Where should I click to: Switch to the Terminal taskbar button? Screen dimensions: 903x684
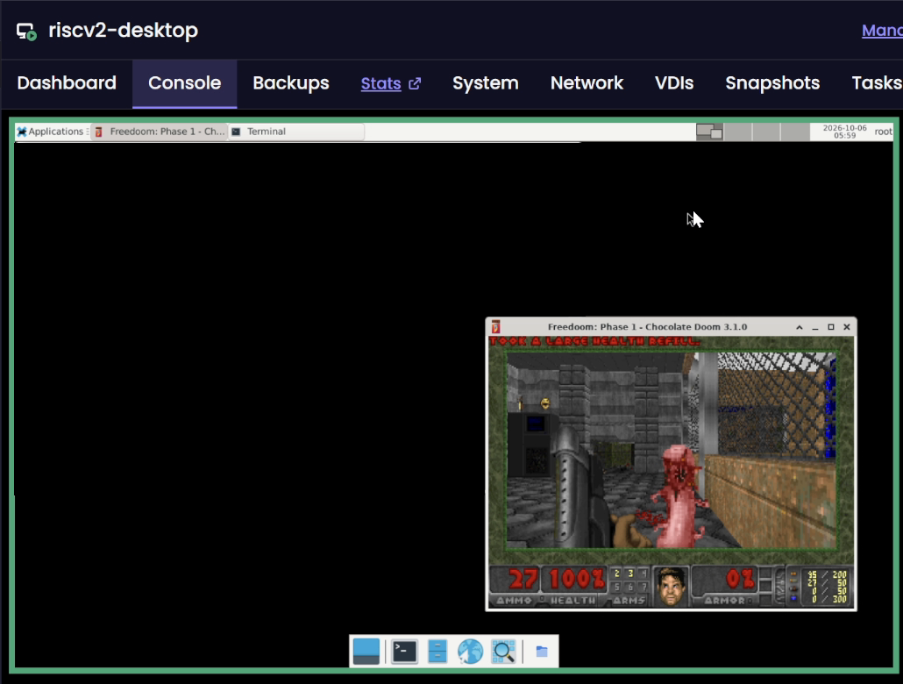pos(296,132)
